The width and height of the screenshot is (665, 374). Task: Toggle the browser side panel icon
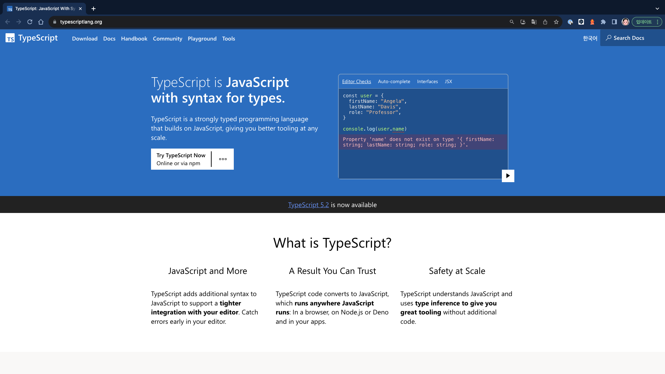click(x=614, y=22)
